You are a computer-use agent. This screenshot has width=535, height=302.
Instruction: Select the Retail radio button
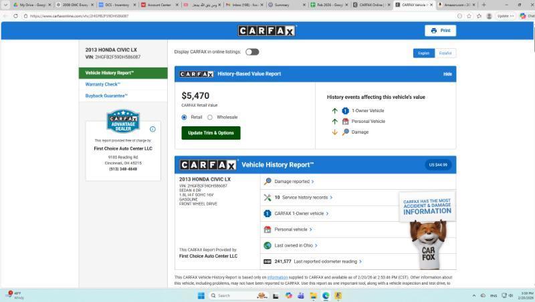point(185,117)
